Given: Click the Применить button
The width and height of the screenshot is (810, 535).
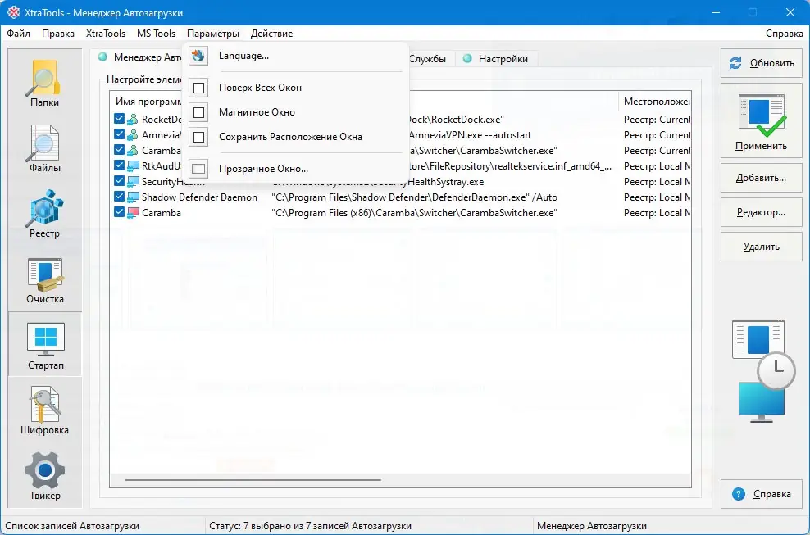Looking at the screenshot, I should pyautogui.click(x=762, y=120).
